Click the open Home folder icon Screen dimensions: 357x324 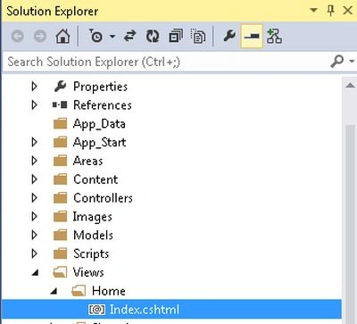79,291
